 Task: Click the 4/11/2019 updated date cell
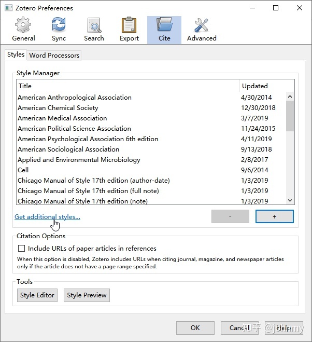[257, 139]
